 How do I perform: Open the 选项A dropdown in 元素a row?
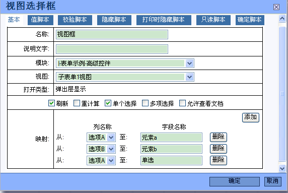point(101,137)
